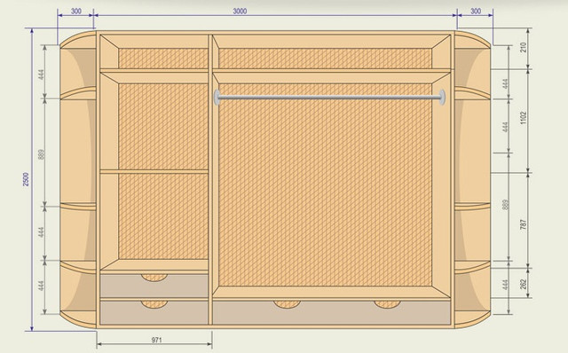568x353 pixels.
Task: Click the left 300 width dimension label
Action: (x=76, y=12)
